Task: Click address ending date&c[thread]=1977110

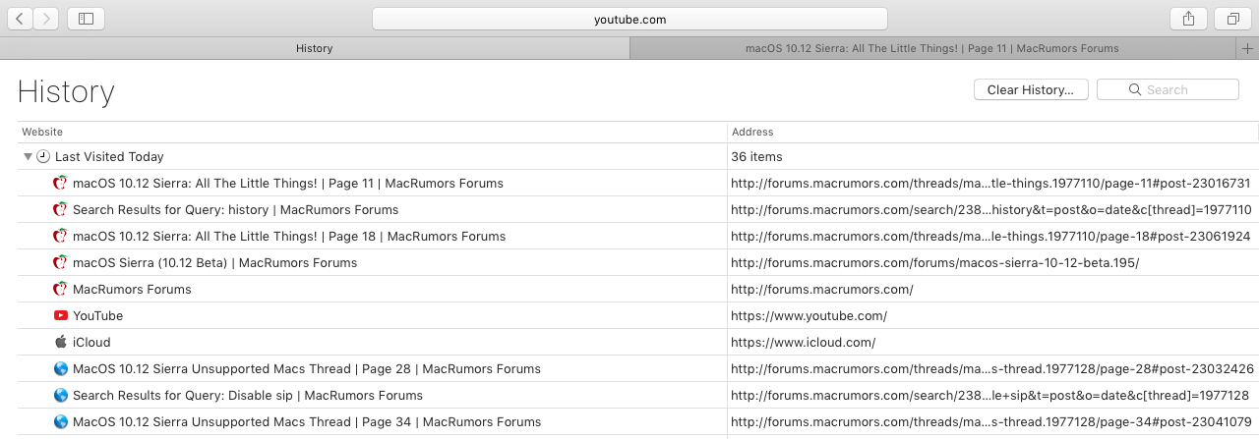Action: [x=990, y=209]
